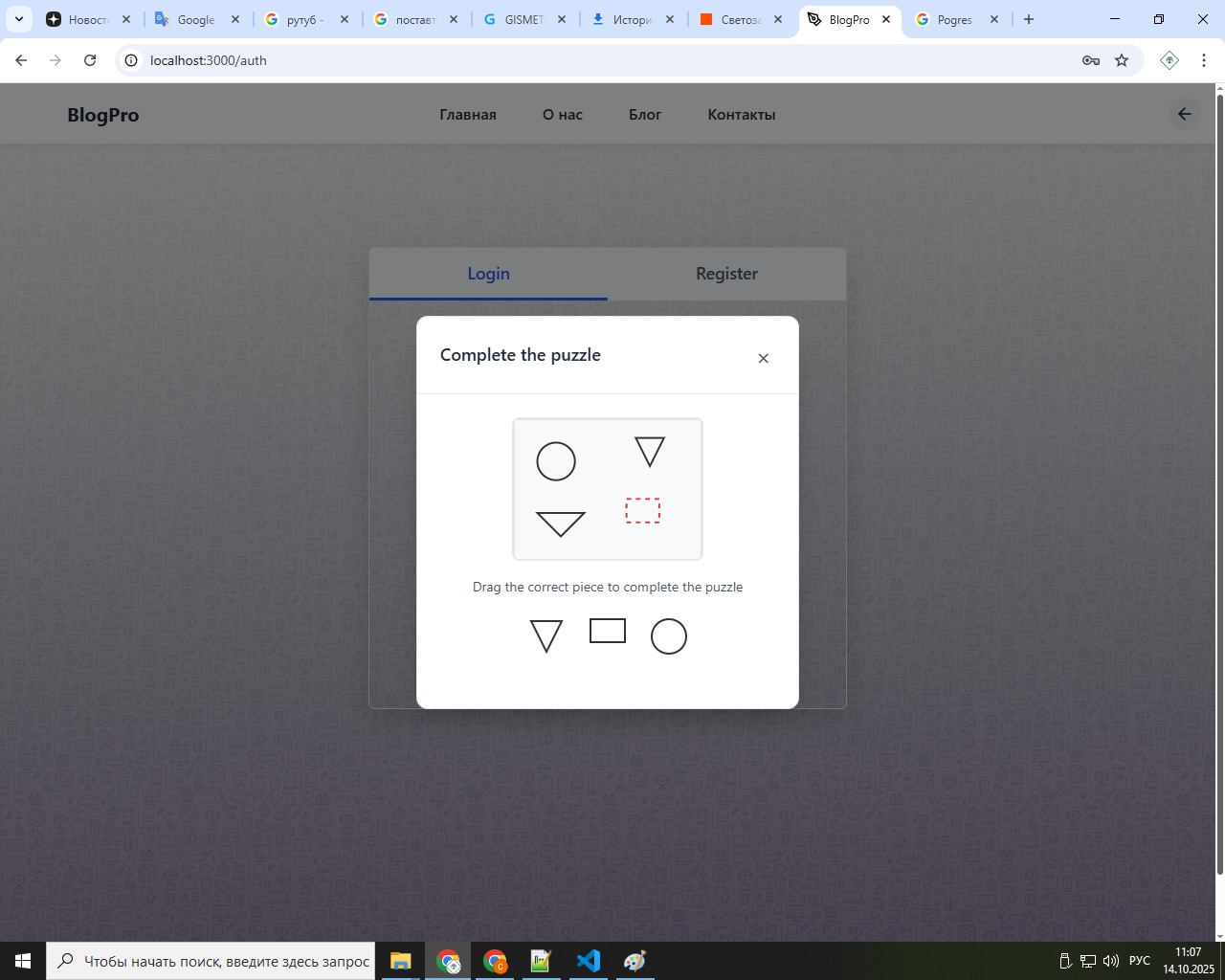This screenshot has height=980, width=1225.
Task: Click the BlogPro logo
Action: 103,115
